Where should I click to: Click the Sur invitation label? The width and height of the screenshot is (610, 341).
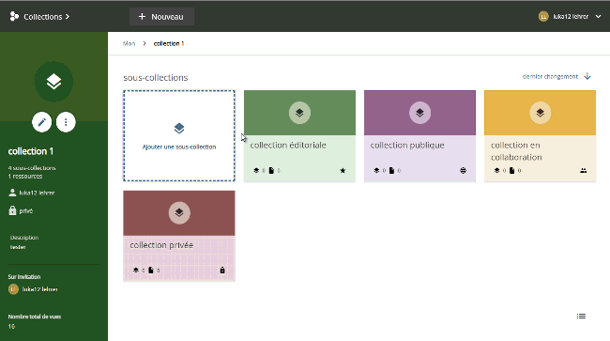click(24, 277)
